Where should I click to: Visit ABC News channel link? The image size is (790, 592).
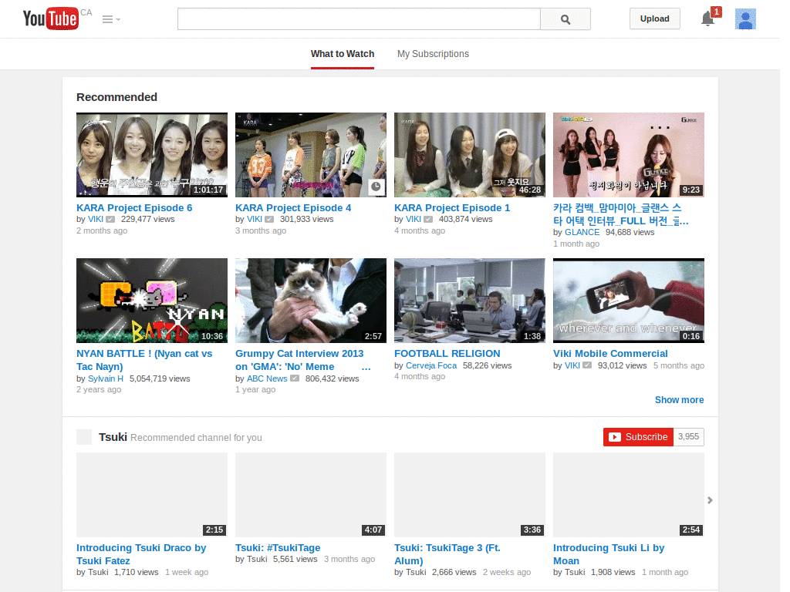click(x=266, y=378)
